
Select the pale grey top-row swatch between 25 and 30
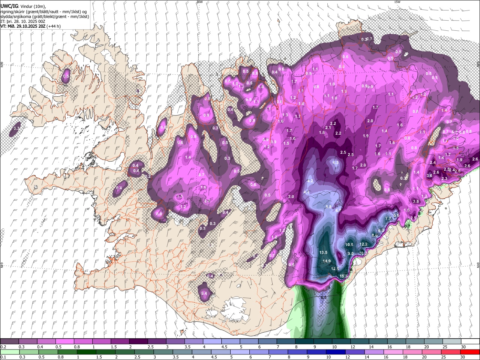point(451,341)
